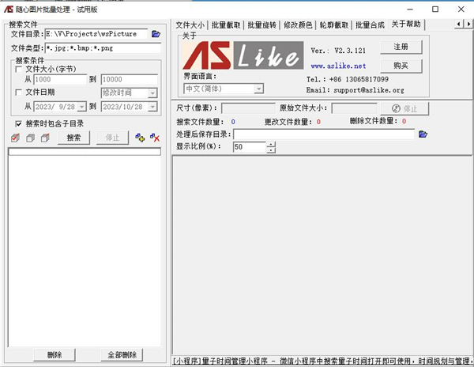Remove files with the red X icon
Image resolution: width=474 pixels, height=367 pixels.
coord(155,138)
